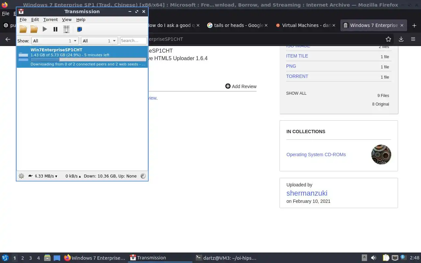This screenshot has width=421, height=263.
Task: Click the network connection tray icon
Action: 395,258
